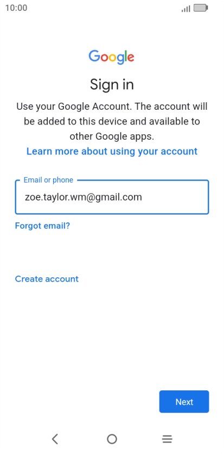
Task: Tap the 10:00 clock in status bar
Action: 16,8
